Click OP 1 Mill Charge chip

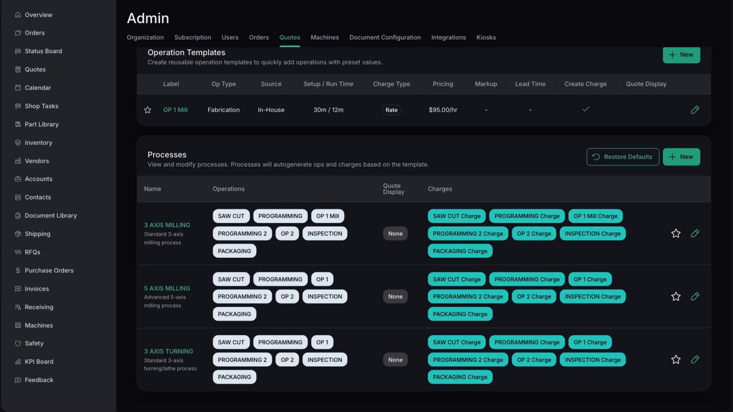pos(595,216)
